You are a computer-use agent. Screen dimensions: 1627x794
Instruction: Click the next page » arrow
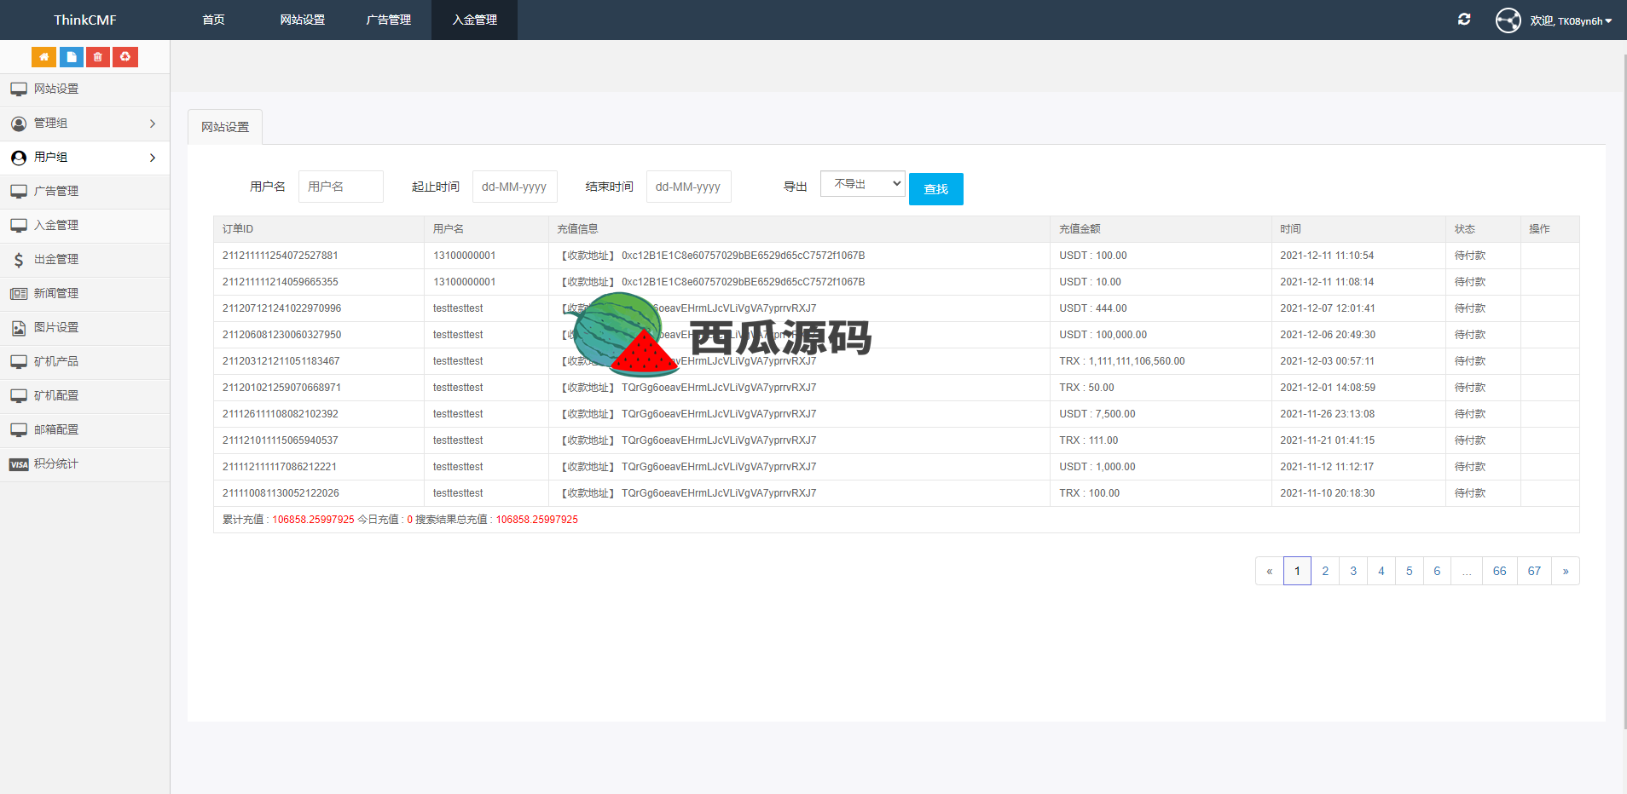click(1566, 571)
